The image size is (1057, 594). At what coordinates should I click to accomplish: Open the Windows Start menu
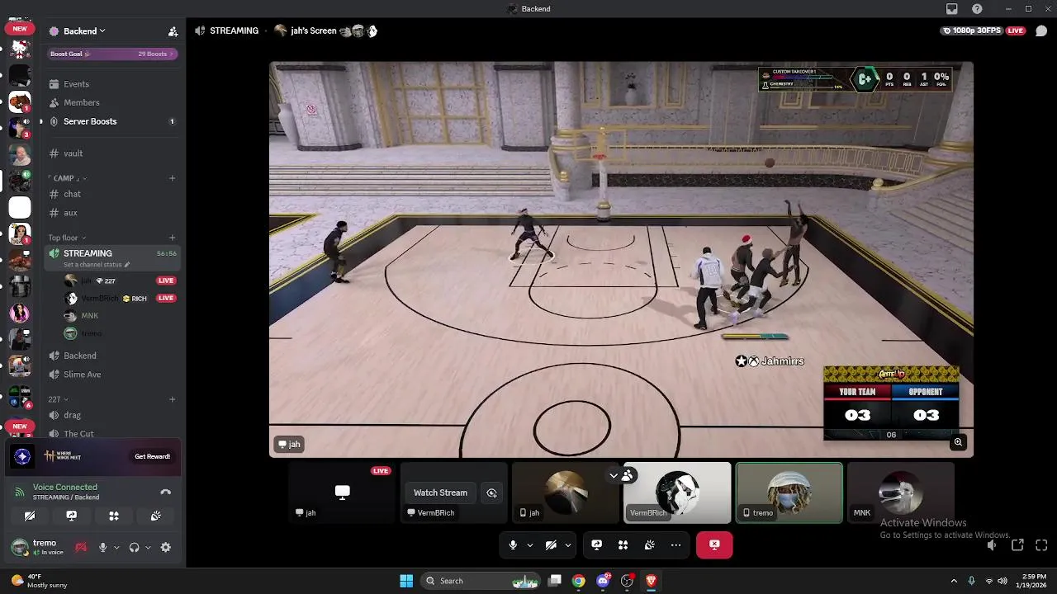coord(406,581)
